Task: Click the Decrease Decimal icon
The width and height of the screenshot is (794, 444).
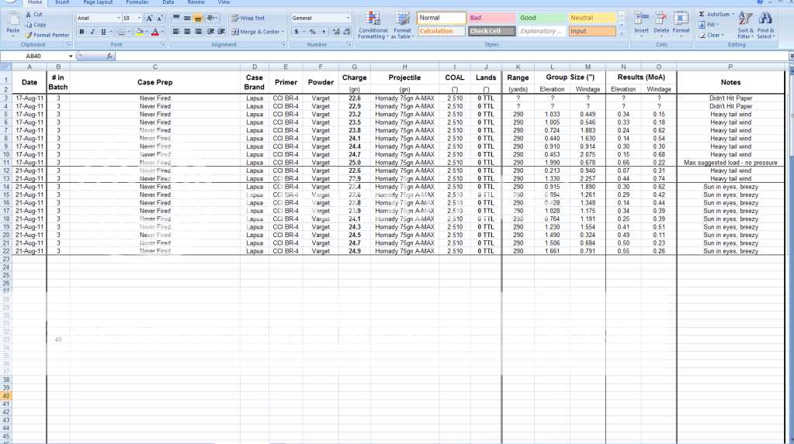Action: [347, 32]
